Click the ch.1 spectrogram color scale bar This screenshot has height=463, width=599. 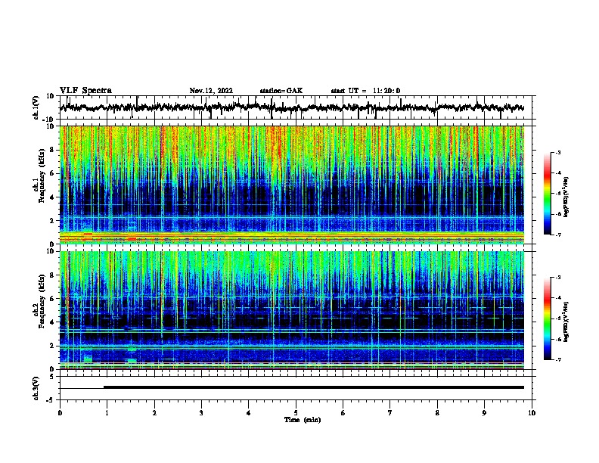click(548, 194)
